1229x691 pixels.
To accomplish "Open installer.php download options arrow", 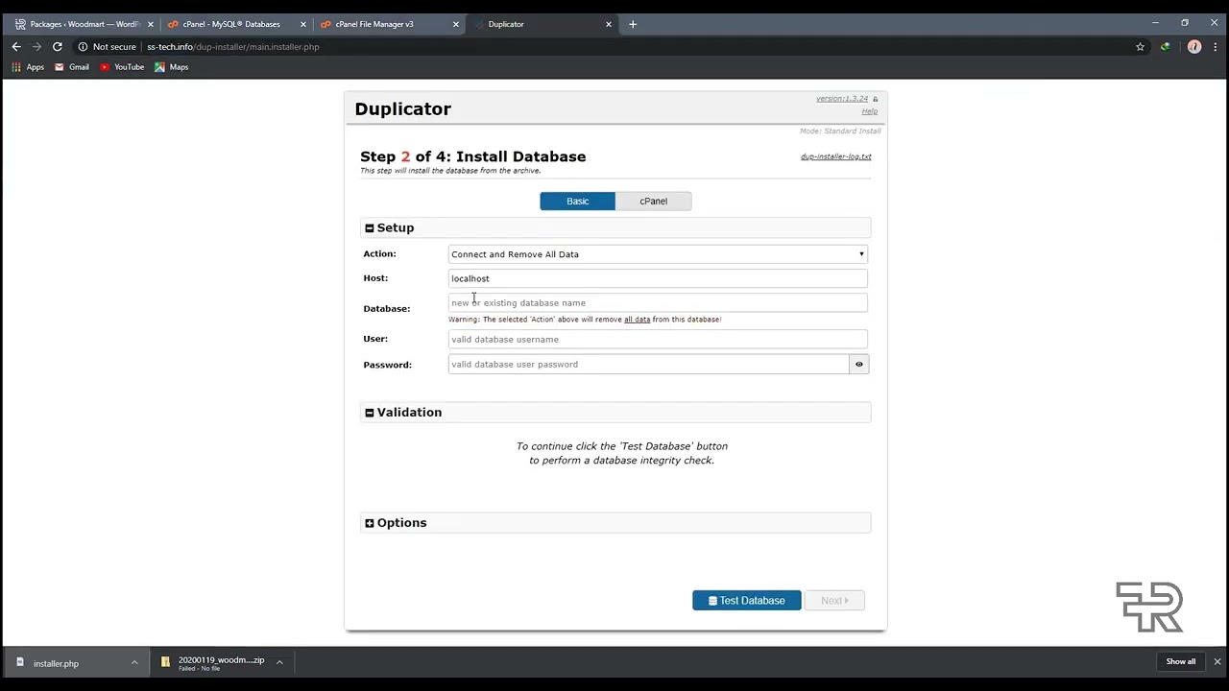I will 134,662.
